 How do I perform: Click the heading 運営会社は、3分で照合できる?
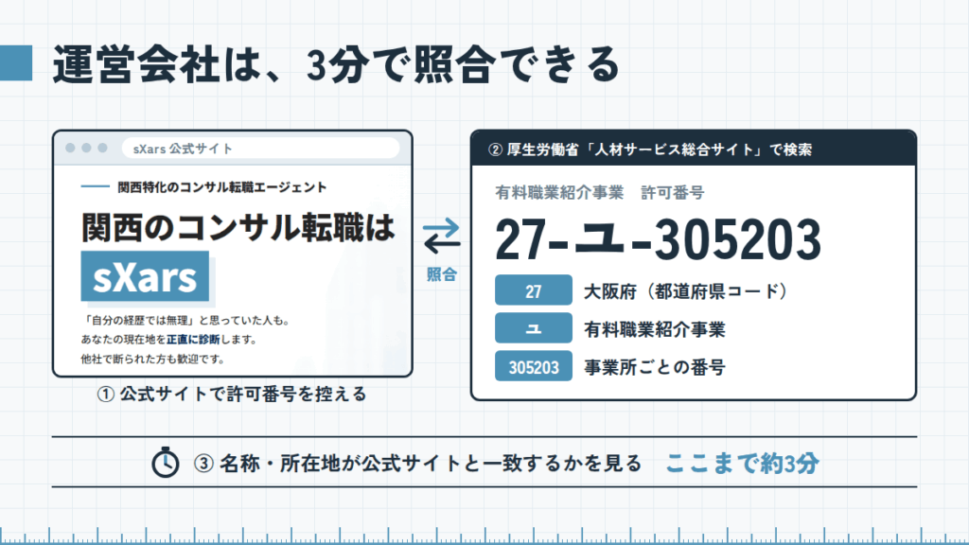tap(337, 64)
